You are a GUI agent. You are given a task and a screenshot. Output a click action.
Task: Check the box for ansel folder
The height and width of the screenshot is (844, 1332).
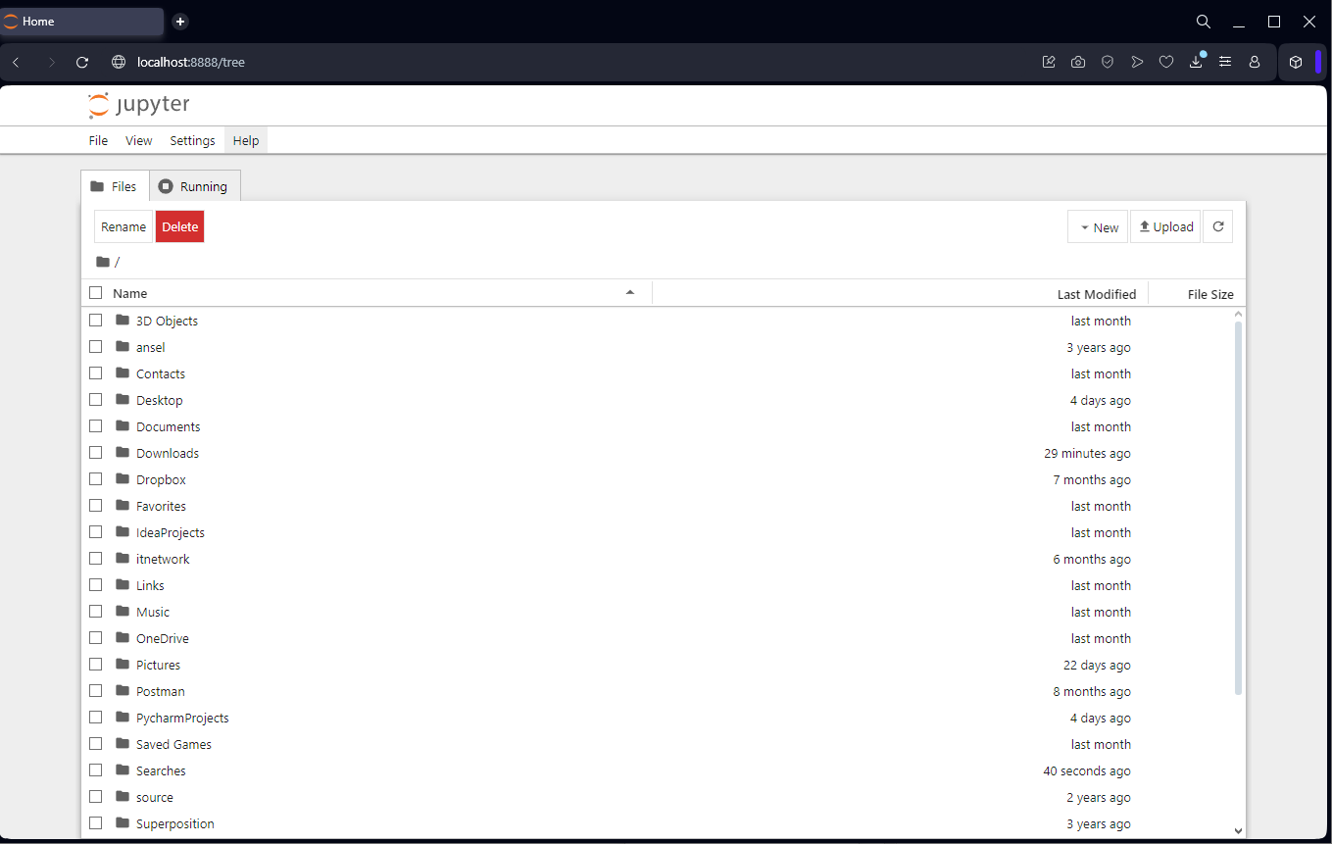96,346
